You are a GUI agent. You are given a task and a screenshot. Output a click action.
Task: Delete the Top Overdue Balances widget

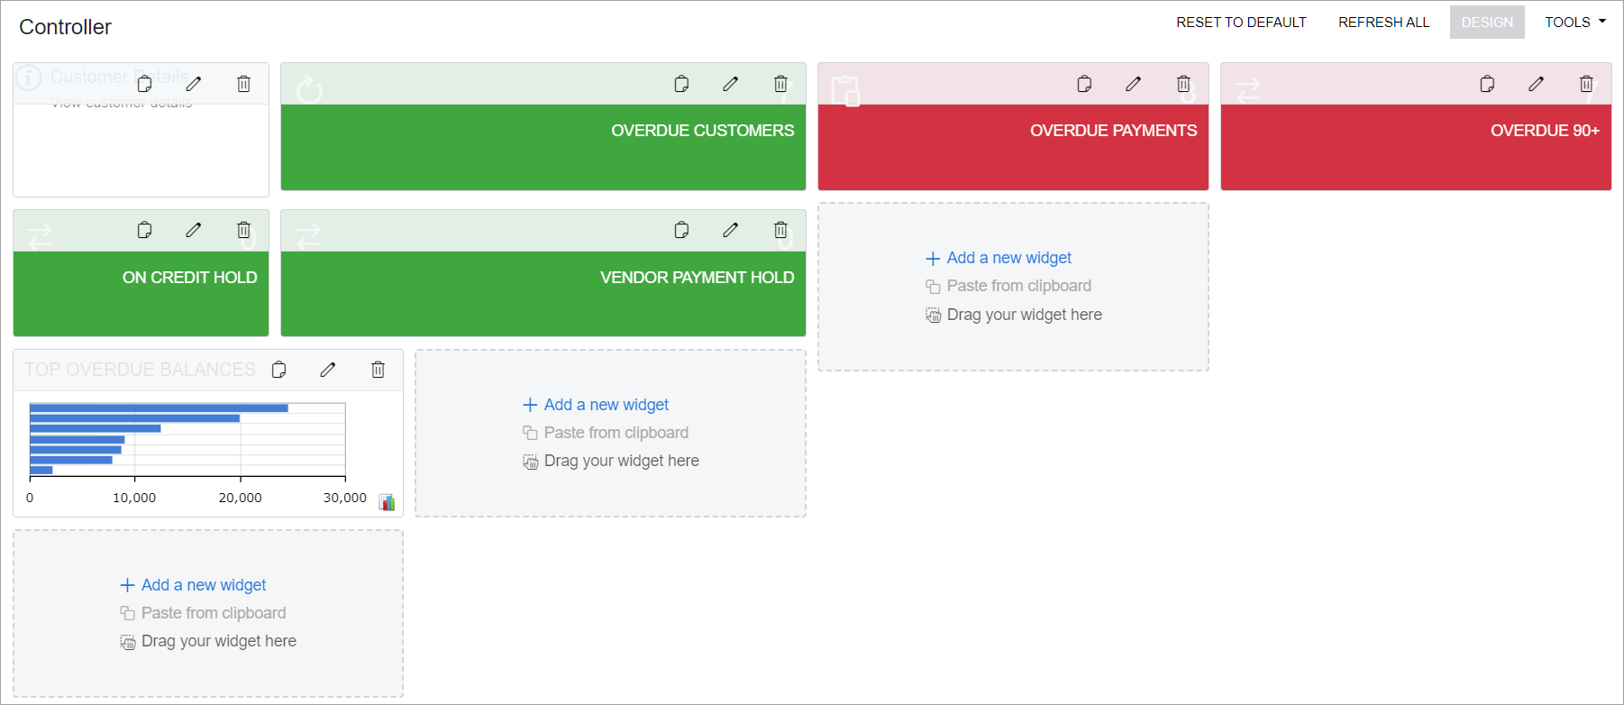coord(379,370)
